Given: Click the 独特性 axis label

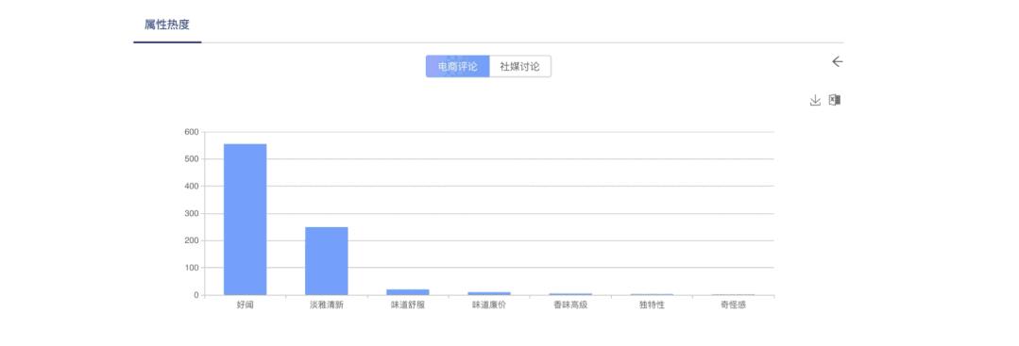Looking at the screenshot, I should point(652,305).
